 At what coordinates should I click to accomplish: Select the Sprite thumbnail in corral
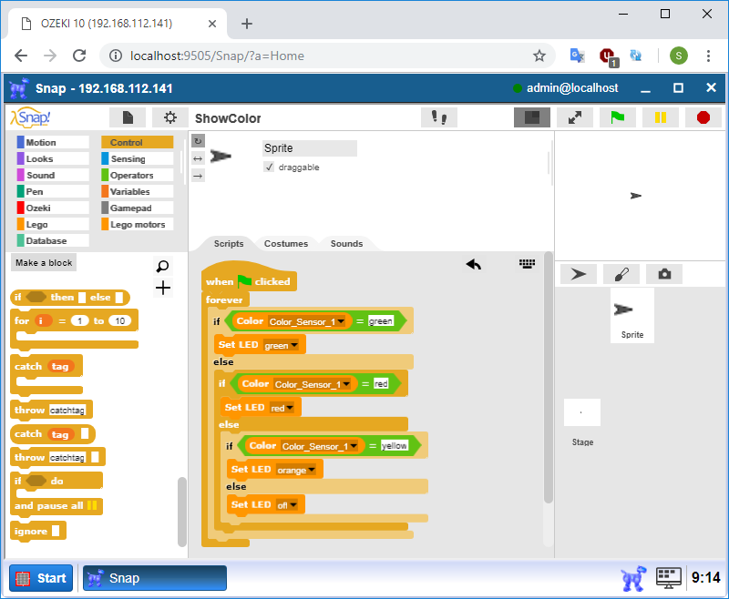tap(631, 315)
